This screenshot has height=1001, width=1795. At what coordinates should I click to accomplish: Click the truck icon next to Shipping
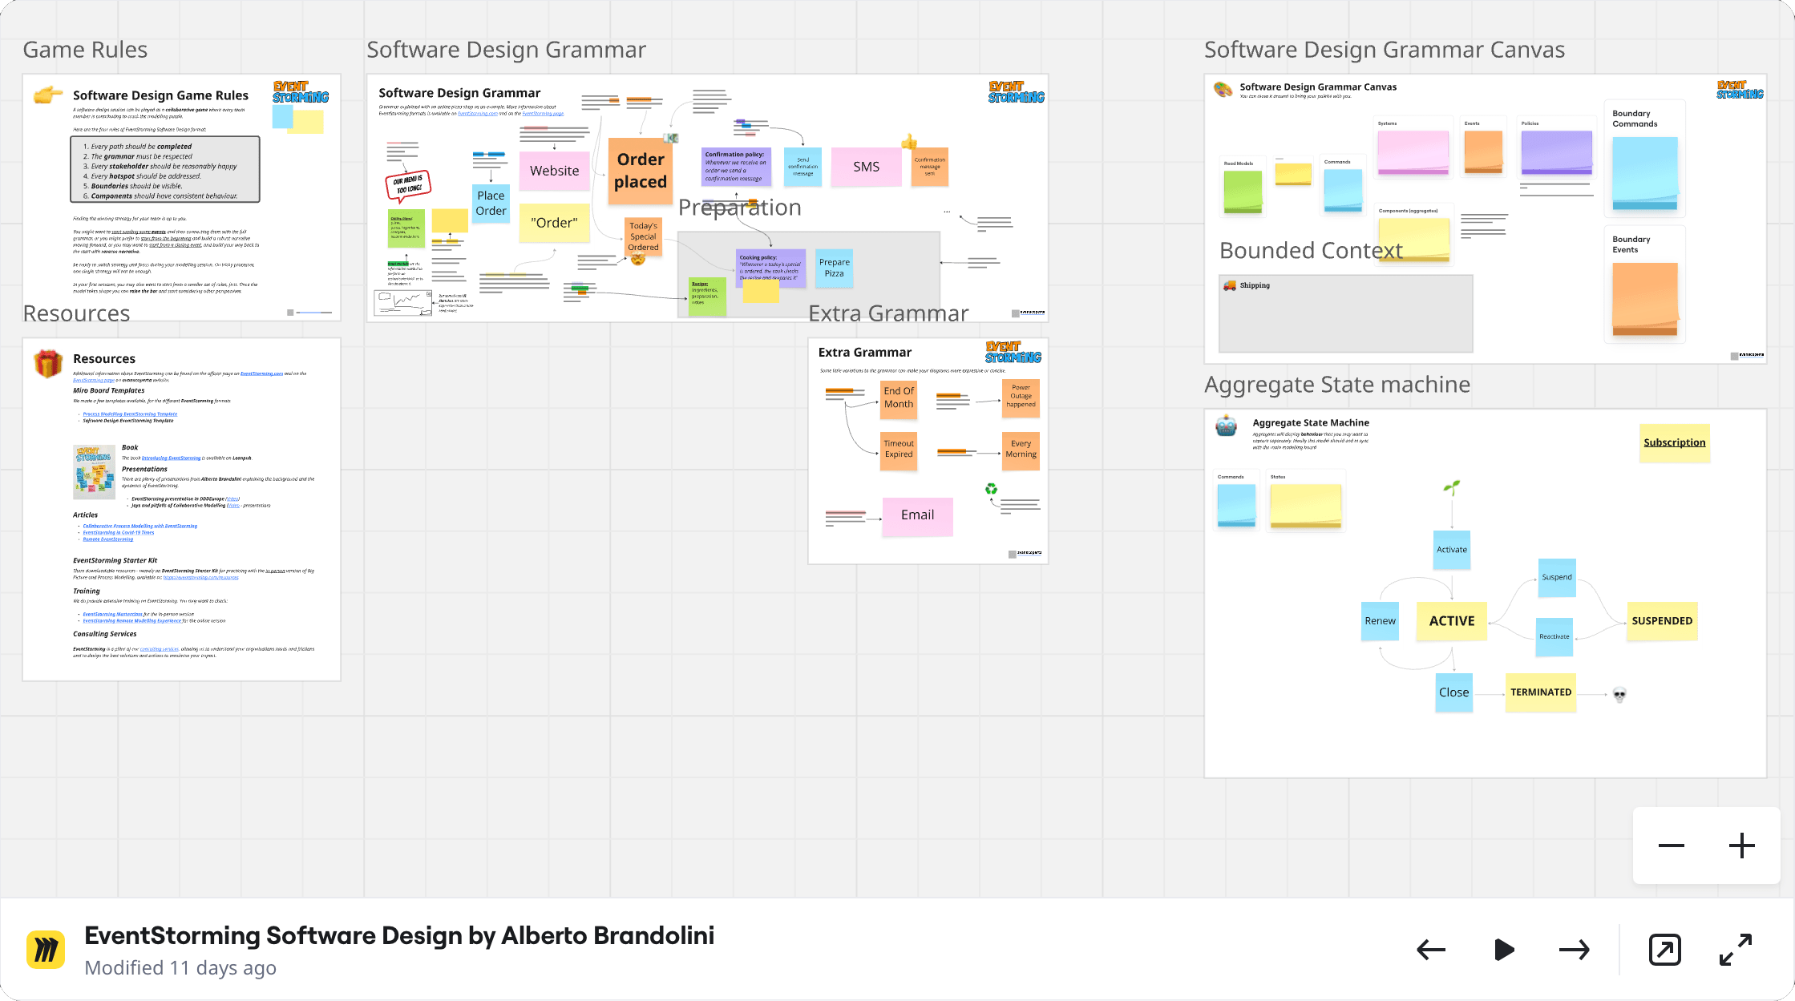tap(1230, 285)
